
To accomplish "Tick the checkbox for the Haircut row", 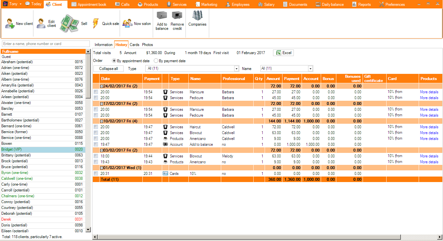I will [96, 127].
